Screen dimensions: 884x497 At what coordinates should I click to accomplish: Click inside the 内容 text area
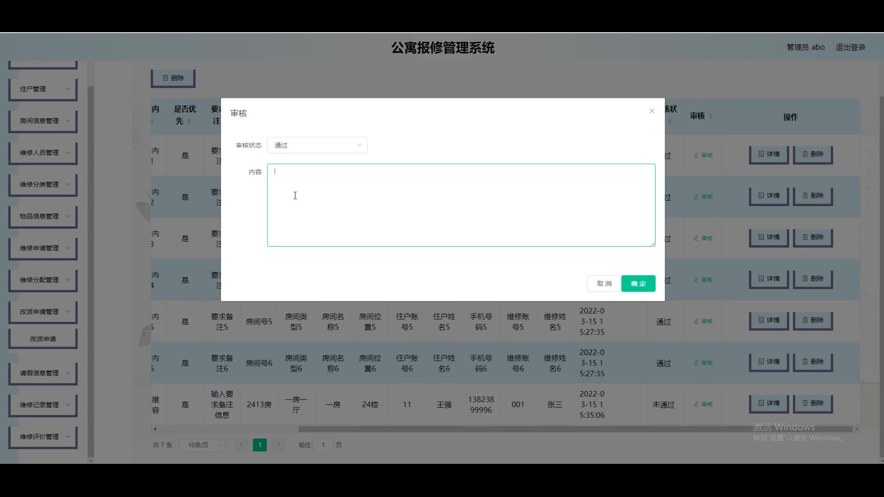point(461,205)
